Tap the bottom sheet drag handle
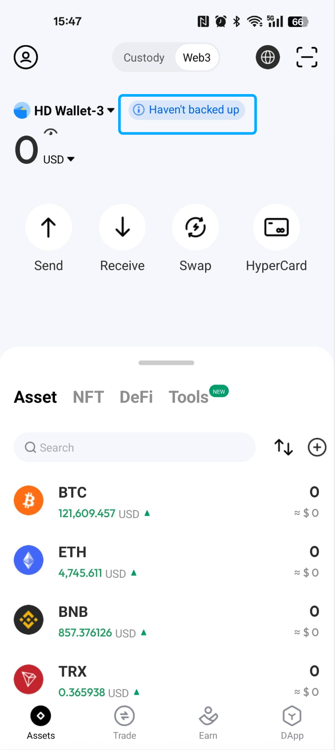The image size is (335, 750). [166, 363]
